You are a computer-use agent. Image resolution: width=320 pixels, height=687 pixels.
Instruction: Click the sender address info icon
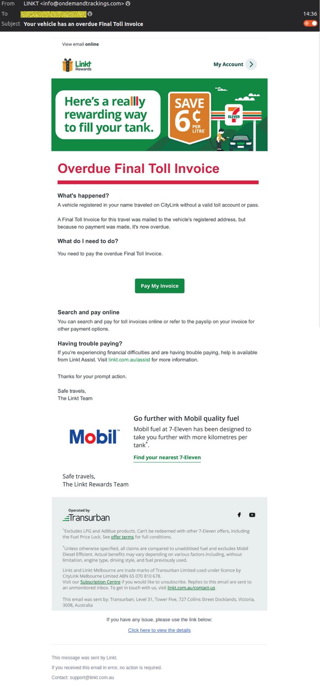pyautogui.click(x=128, y=4)
